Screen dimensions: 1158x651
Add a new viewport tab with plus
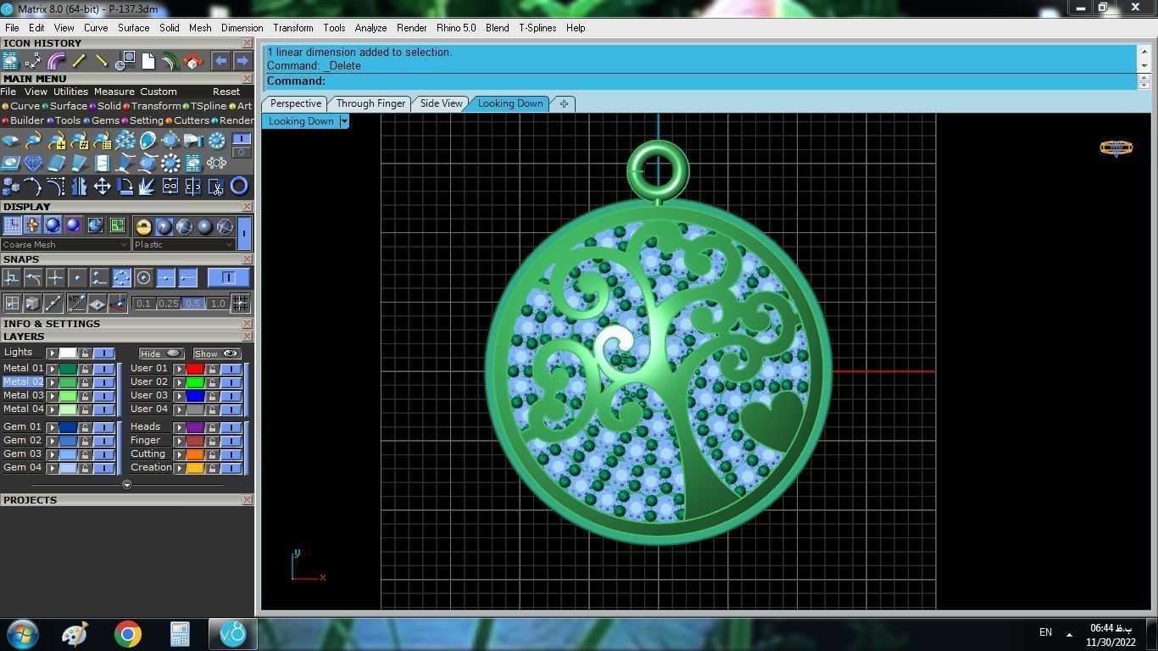[x=564, y=103]
